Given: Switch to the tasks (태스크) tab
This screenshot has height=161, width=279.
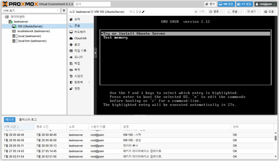Looking at the screenshot, I should pyautogui.click(x=10, y=120).
